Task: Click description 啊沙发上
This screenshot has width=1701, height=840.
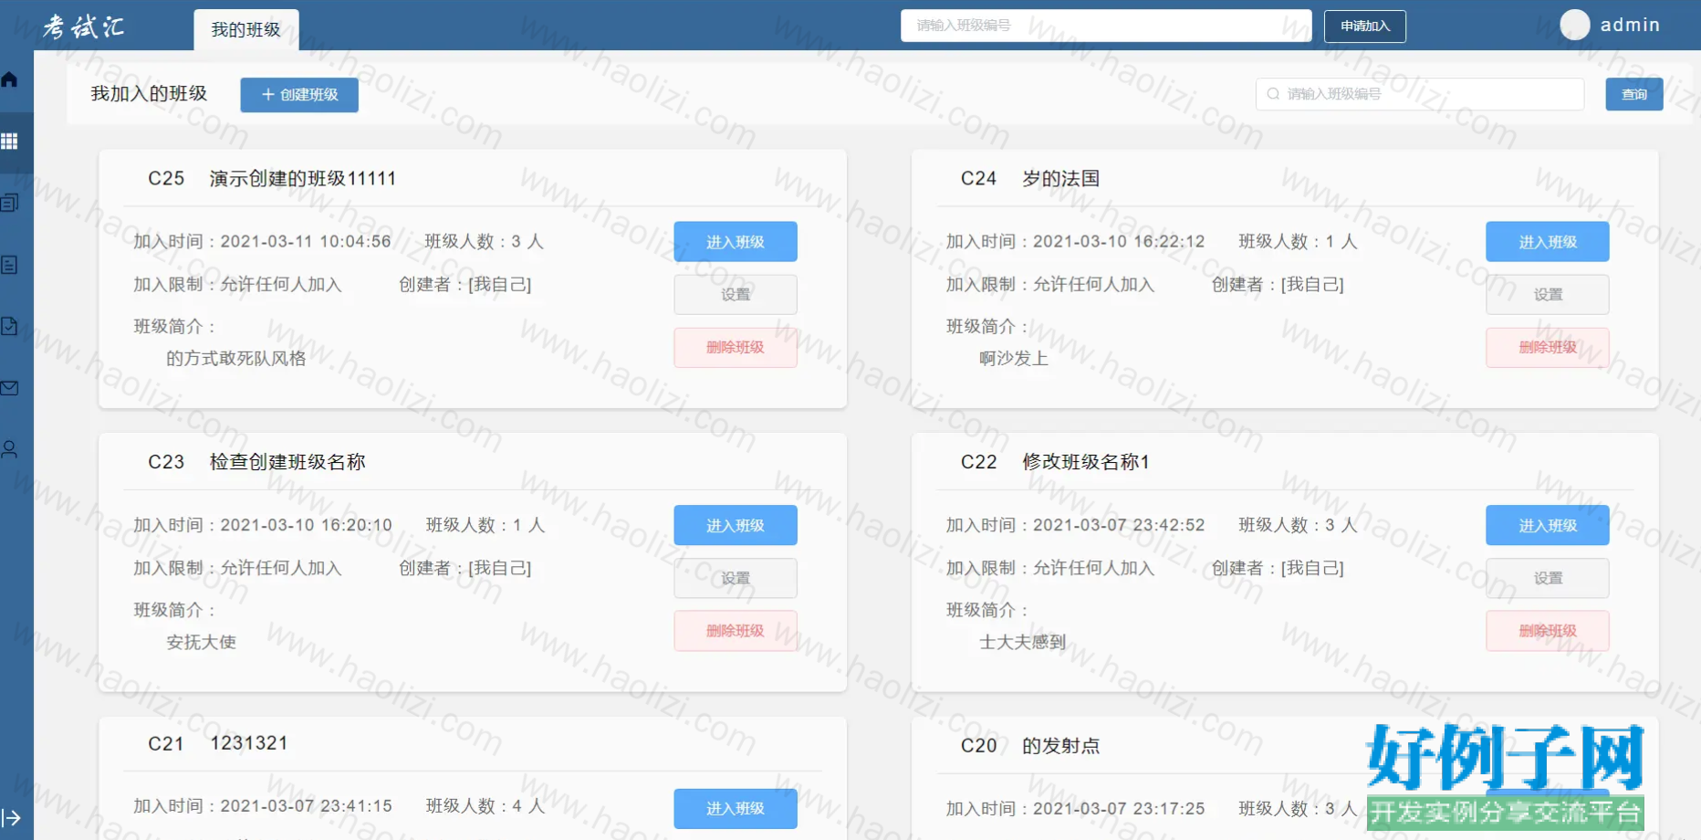Action: tap(1013, 359)
